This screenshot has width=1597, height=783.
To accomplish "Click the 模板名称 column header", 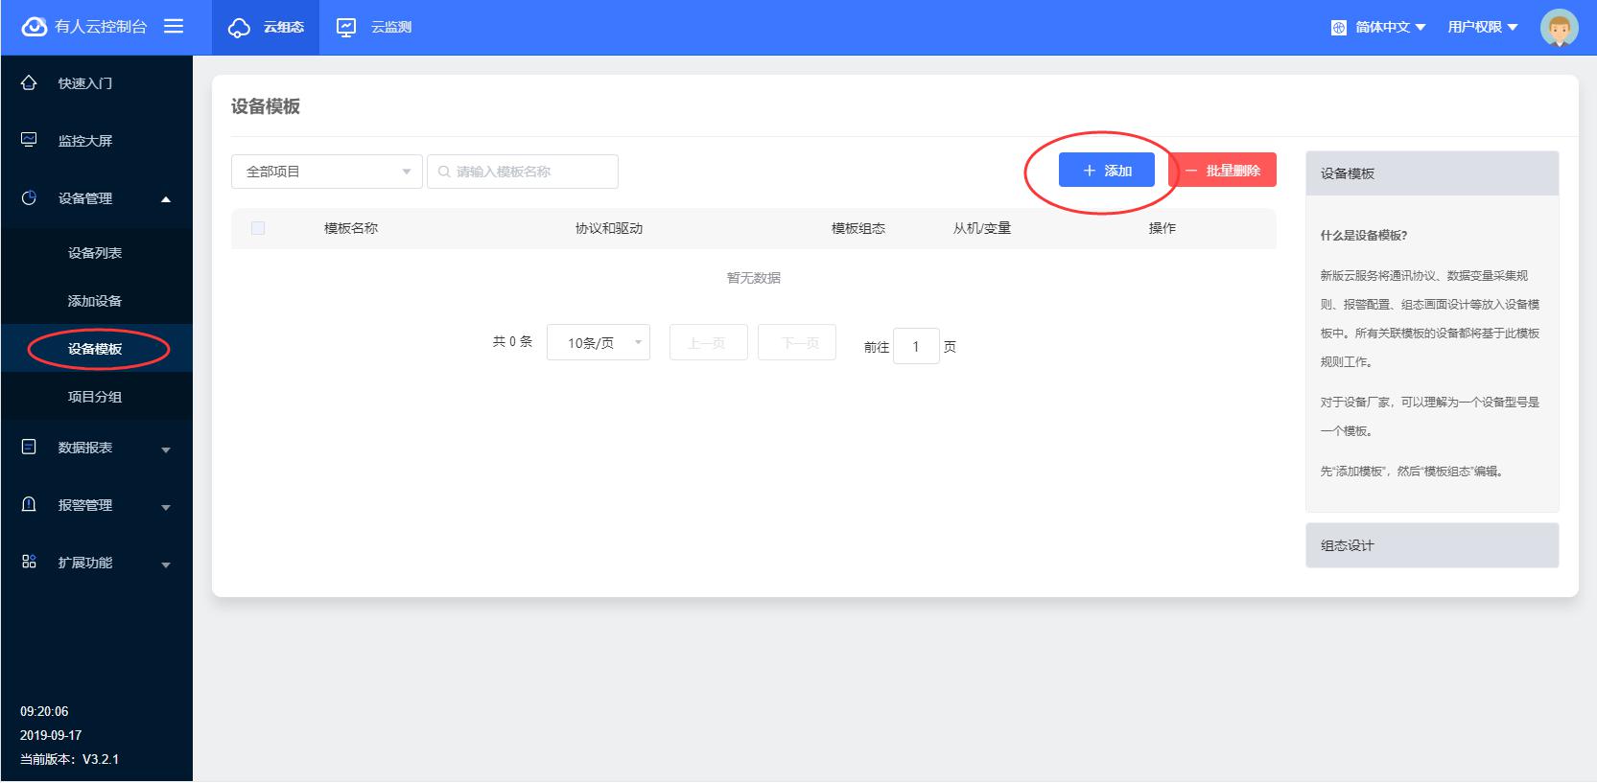I will (351, 228).
